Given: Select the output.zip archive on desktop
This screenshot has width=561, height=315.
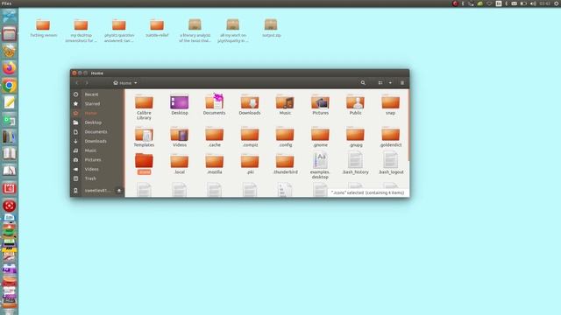Looking at the screenshot, I should coord(271,28).
